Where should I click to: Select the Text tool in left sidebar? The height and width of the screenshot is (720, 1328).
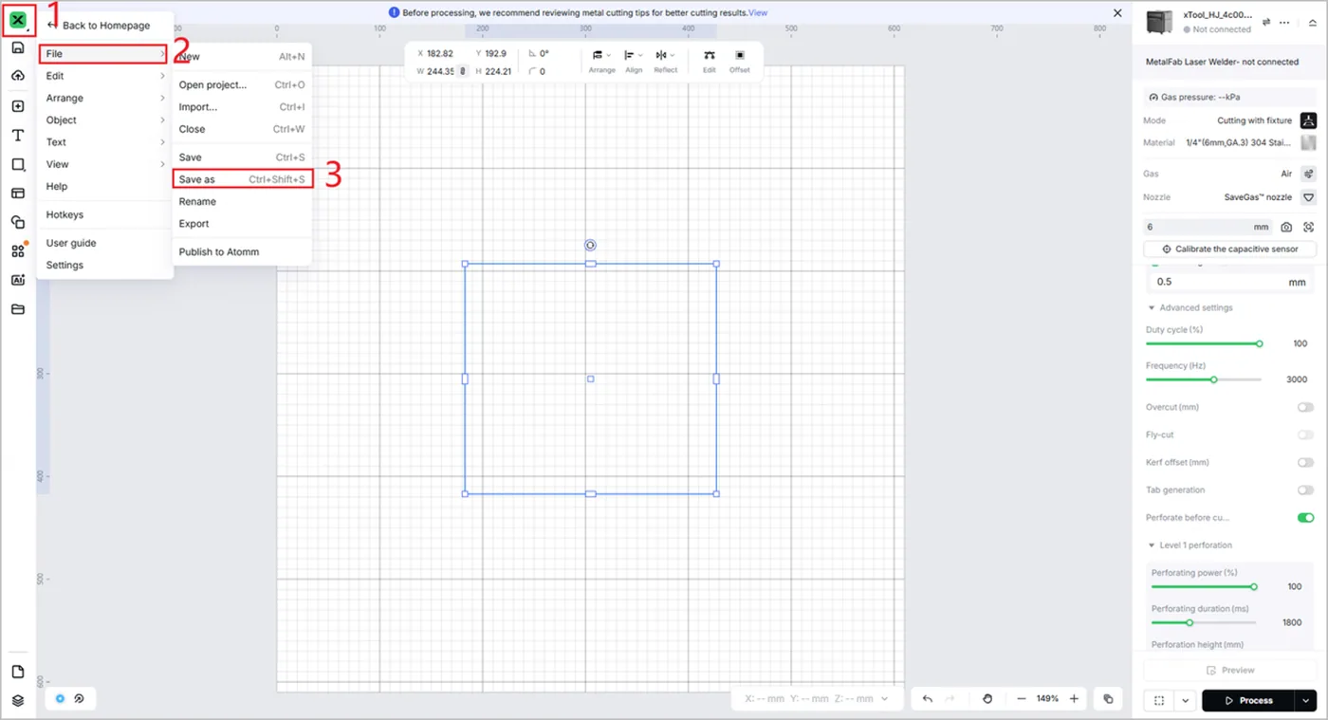tap(17, 136)
